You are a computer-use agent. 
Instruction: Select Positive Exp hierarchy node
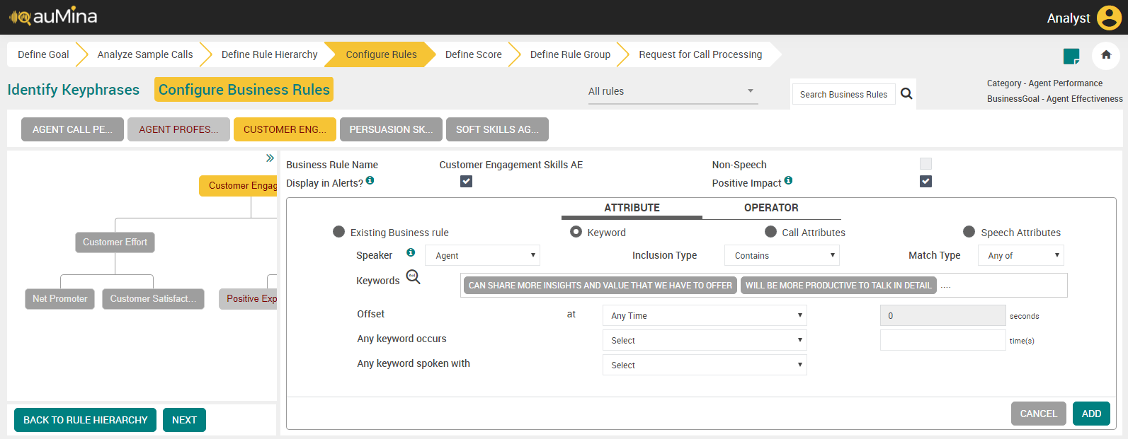[248, 298]
